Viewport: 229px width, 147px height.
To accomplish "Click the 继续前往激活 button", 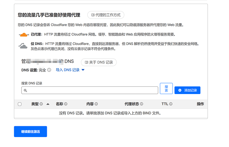I will 31,131.
